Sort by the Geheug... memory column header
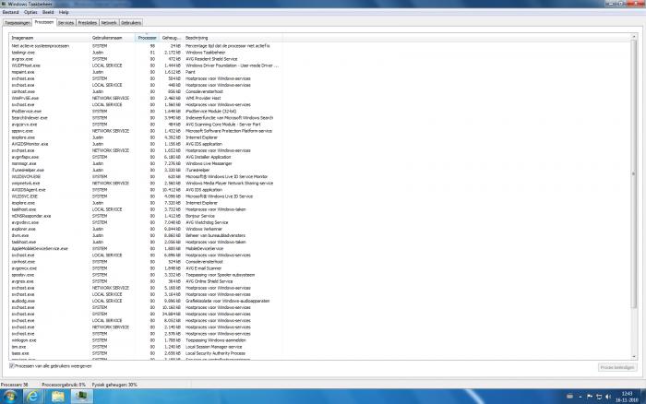Screen dimensions: 646x404 pos(171,38)
